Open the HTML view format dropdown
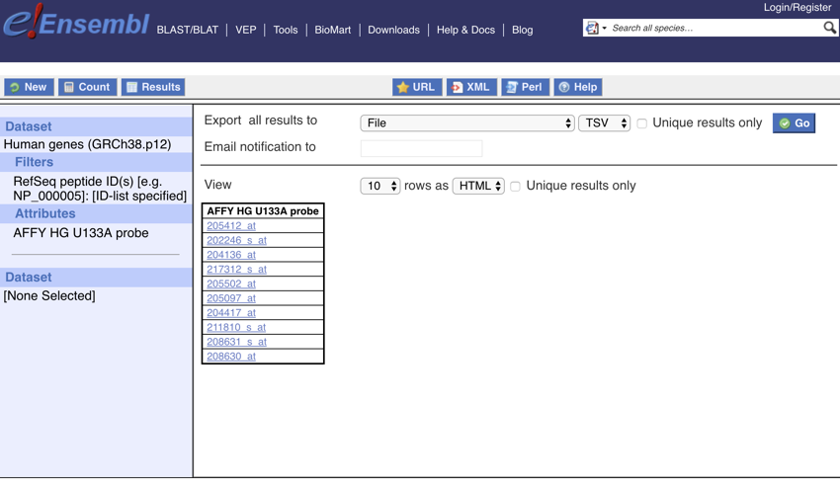The width and height of the screenshot is (840, 484). pyautogui.click(x=478, y=186)
